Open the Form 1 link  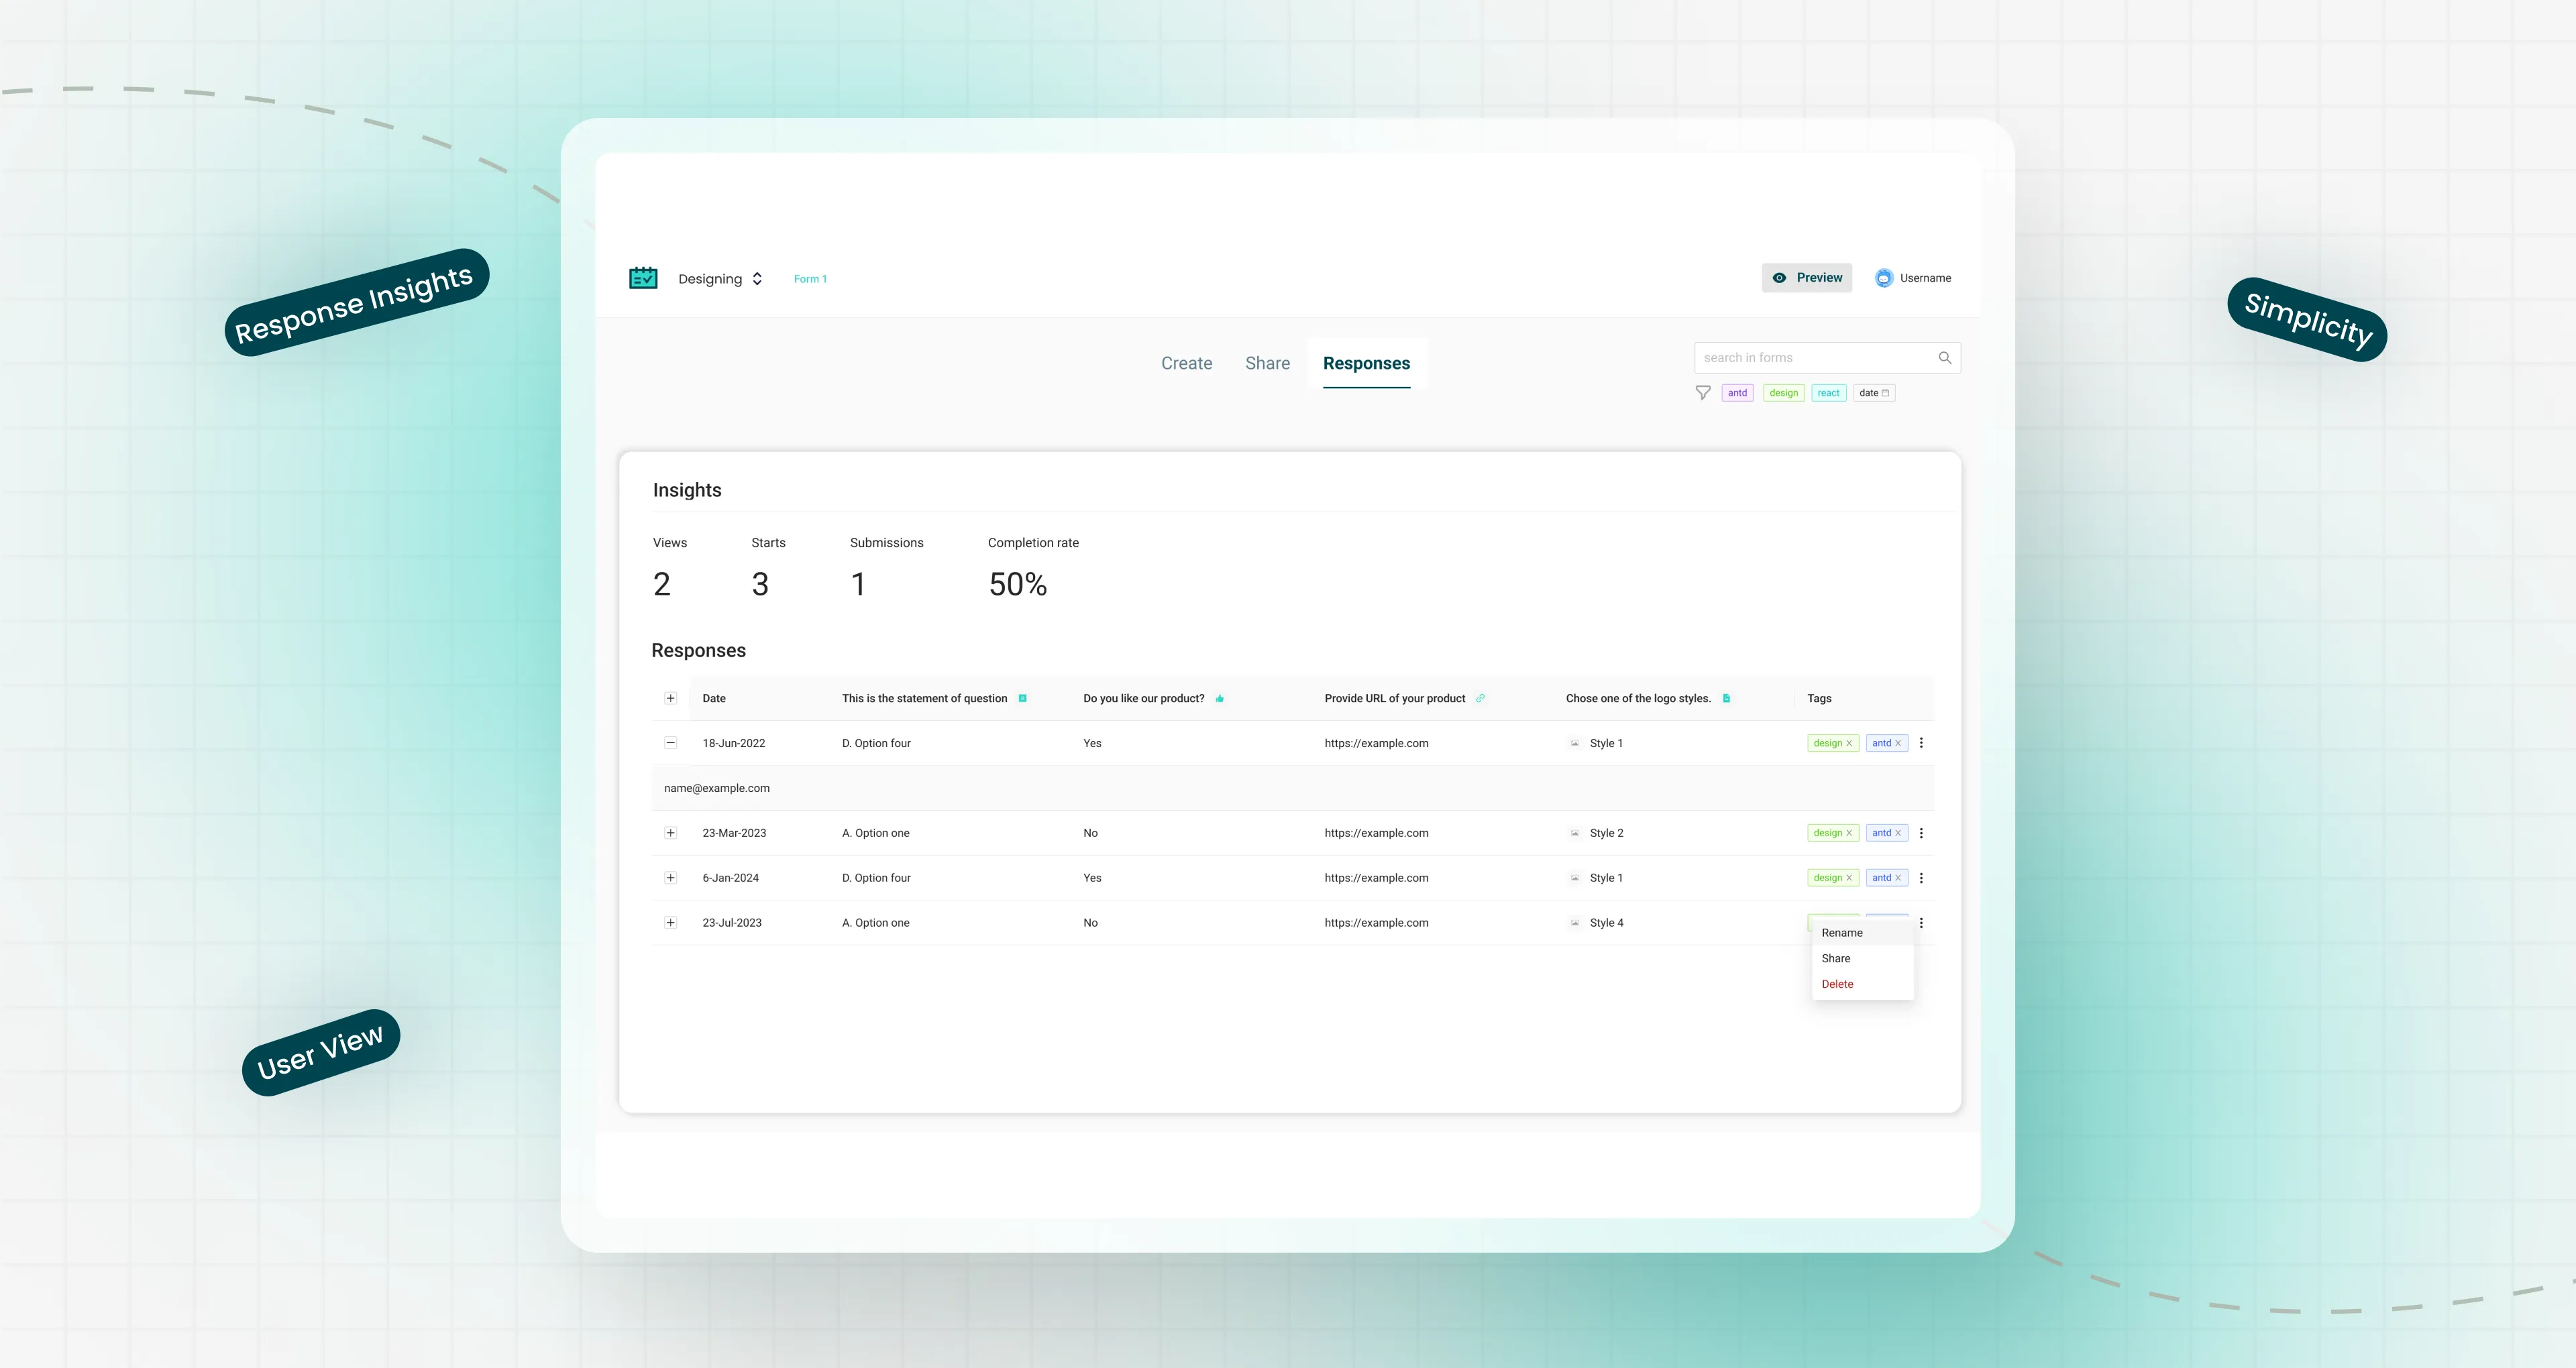tap(810, 278)
